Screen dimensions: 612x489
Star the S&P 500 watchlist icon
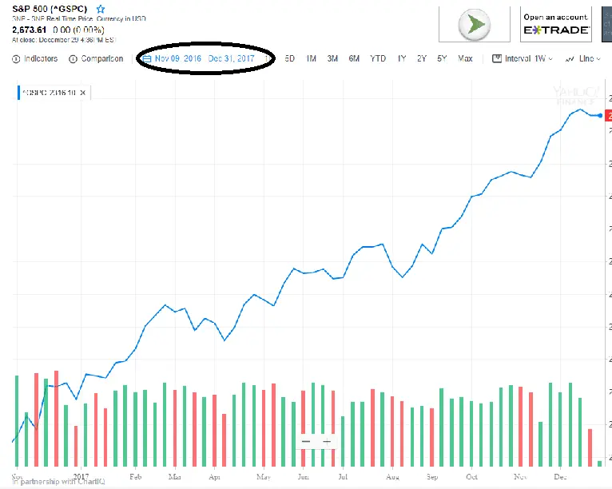point(101,9)
